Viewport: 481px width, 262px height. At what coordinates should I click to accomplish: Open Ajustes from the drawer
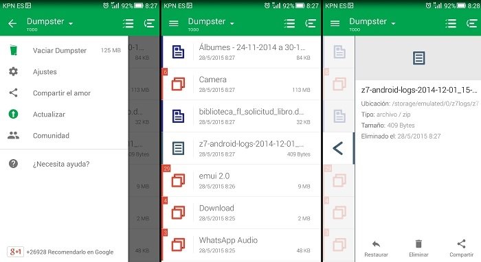pos(64,72)
